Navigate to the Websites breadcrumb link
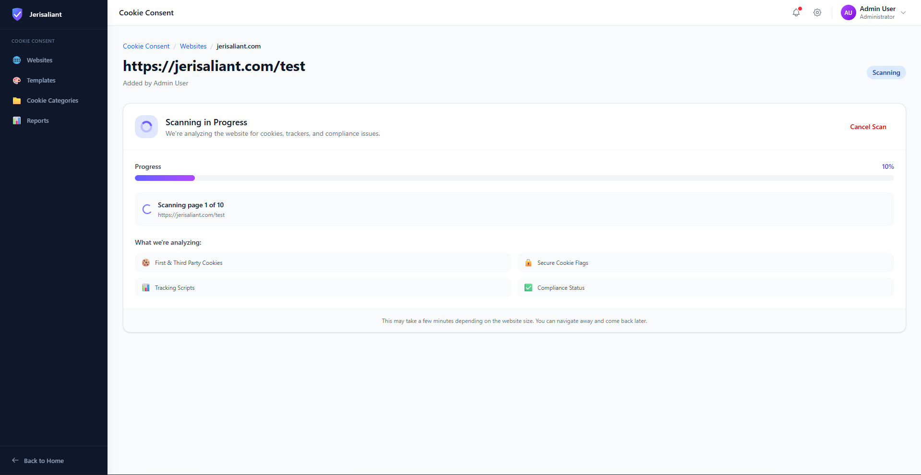This screenshot has height=475, width=921. coord(193,47)
